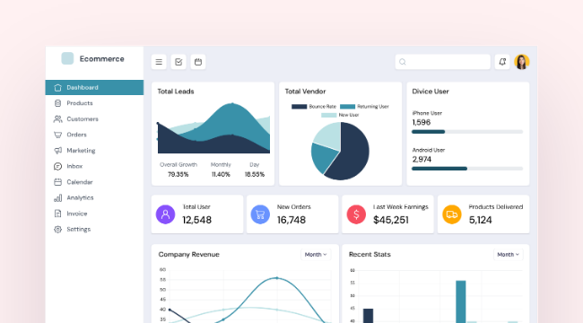This screenshot has height=323, width=583.
Task: Click into the search field
Action: tap(443, 62)
